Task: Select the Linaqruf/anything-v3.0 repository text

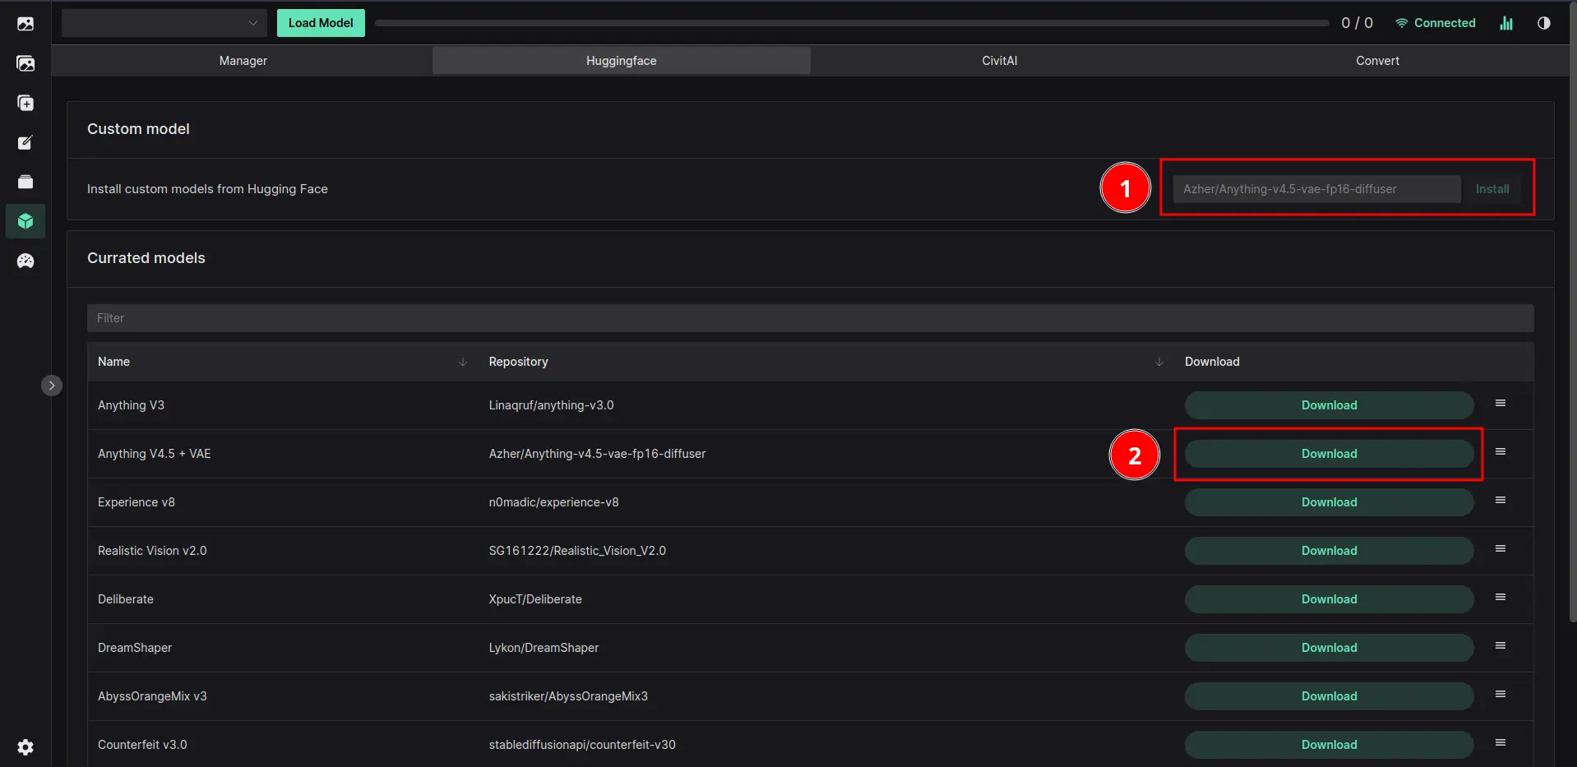Action: click(x=551, y=405)
